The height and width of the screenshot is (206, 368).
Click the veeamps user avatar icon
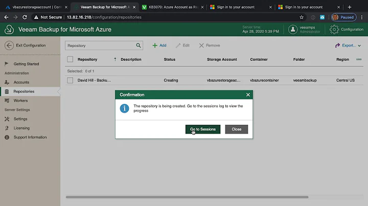[x=293, y=30]
